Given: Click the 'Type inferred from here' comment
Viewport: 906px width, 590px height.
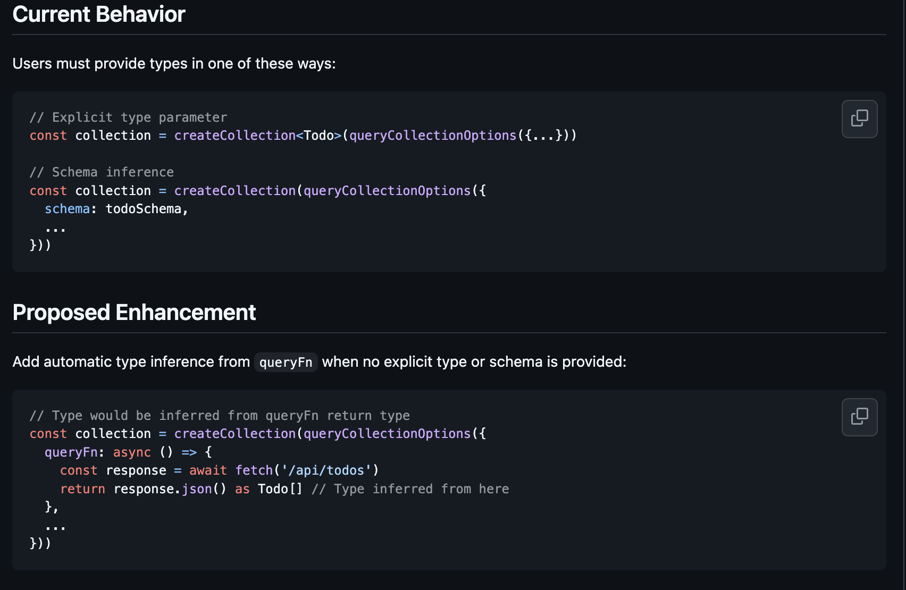Looking at the screenshot, I should [410, 489].
